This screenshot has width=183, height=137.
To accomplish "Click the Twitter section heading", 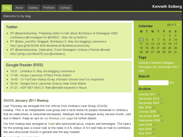I will pyautogui.click(x=12, y=27).
